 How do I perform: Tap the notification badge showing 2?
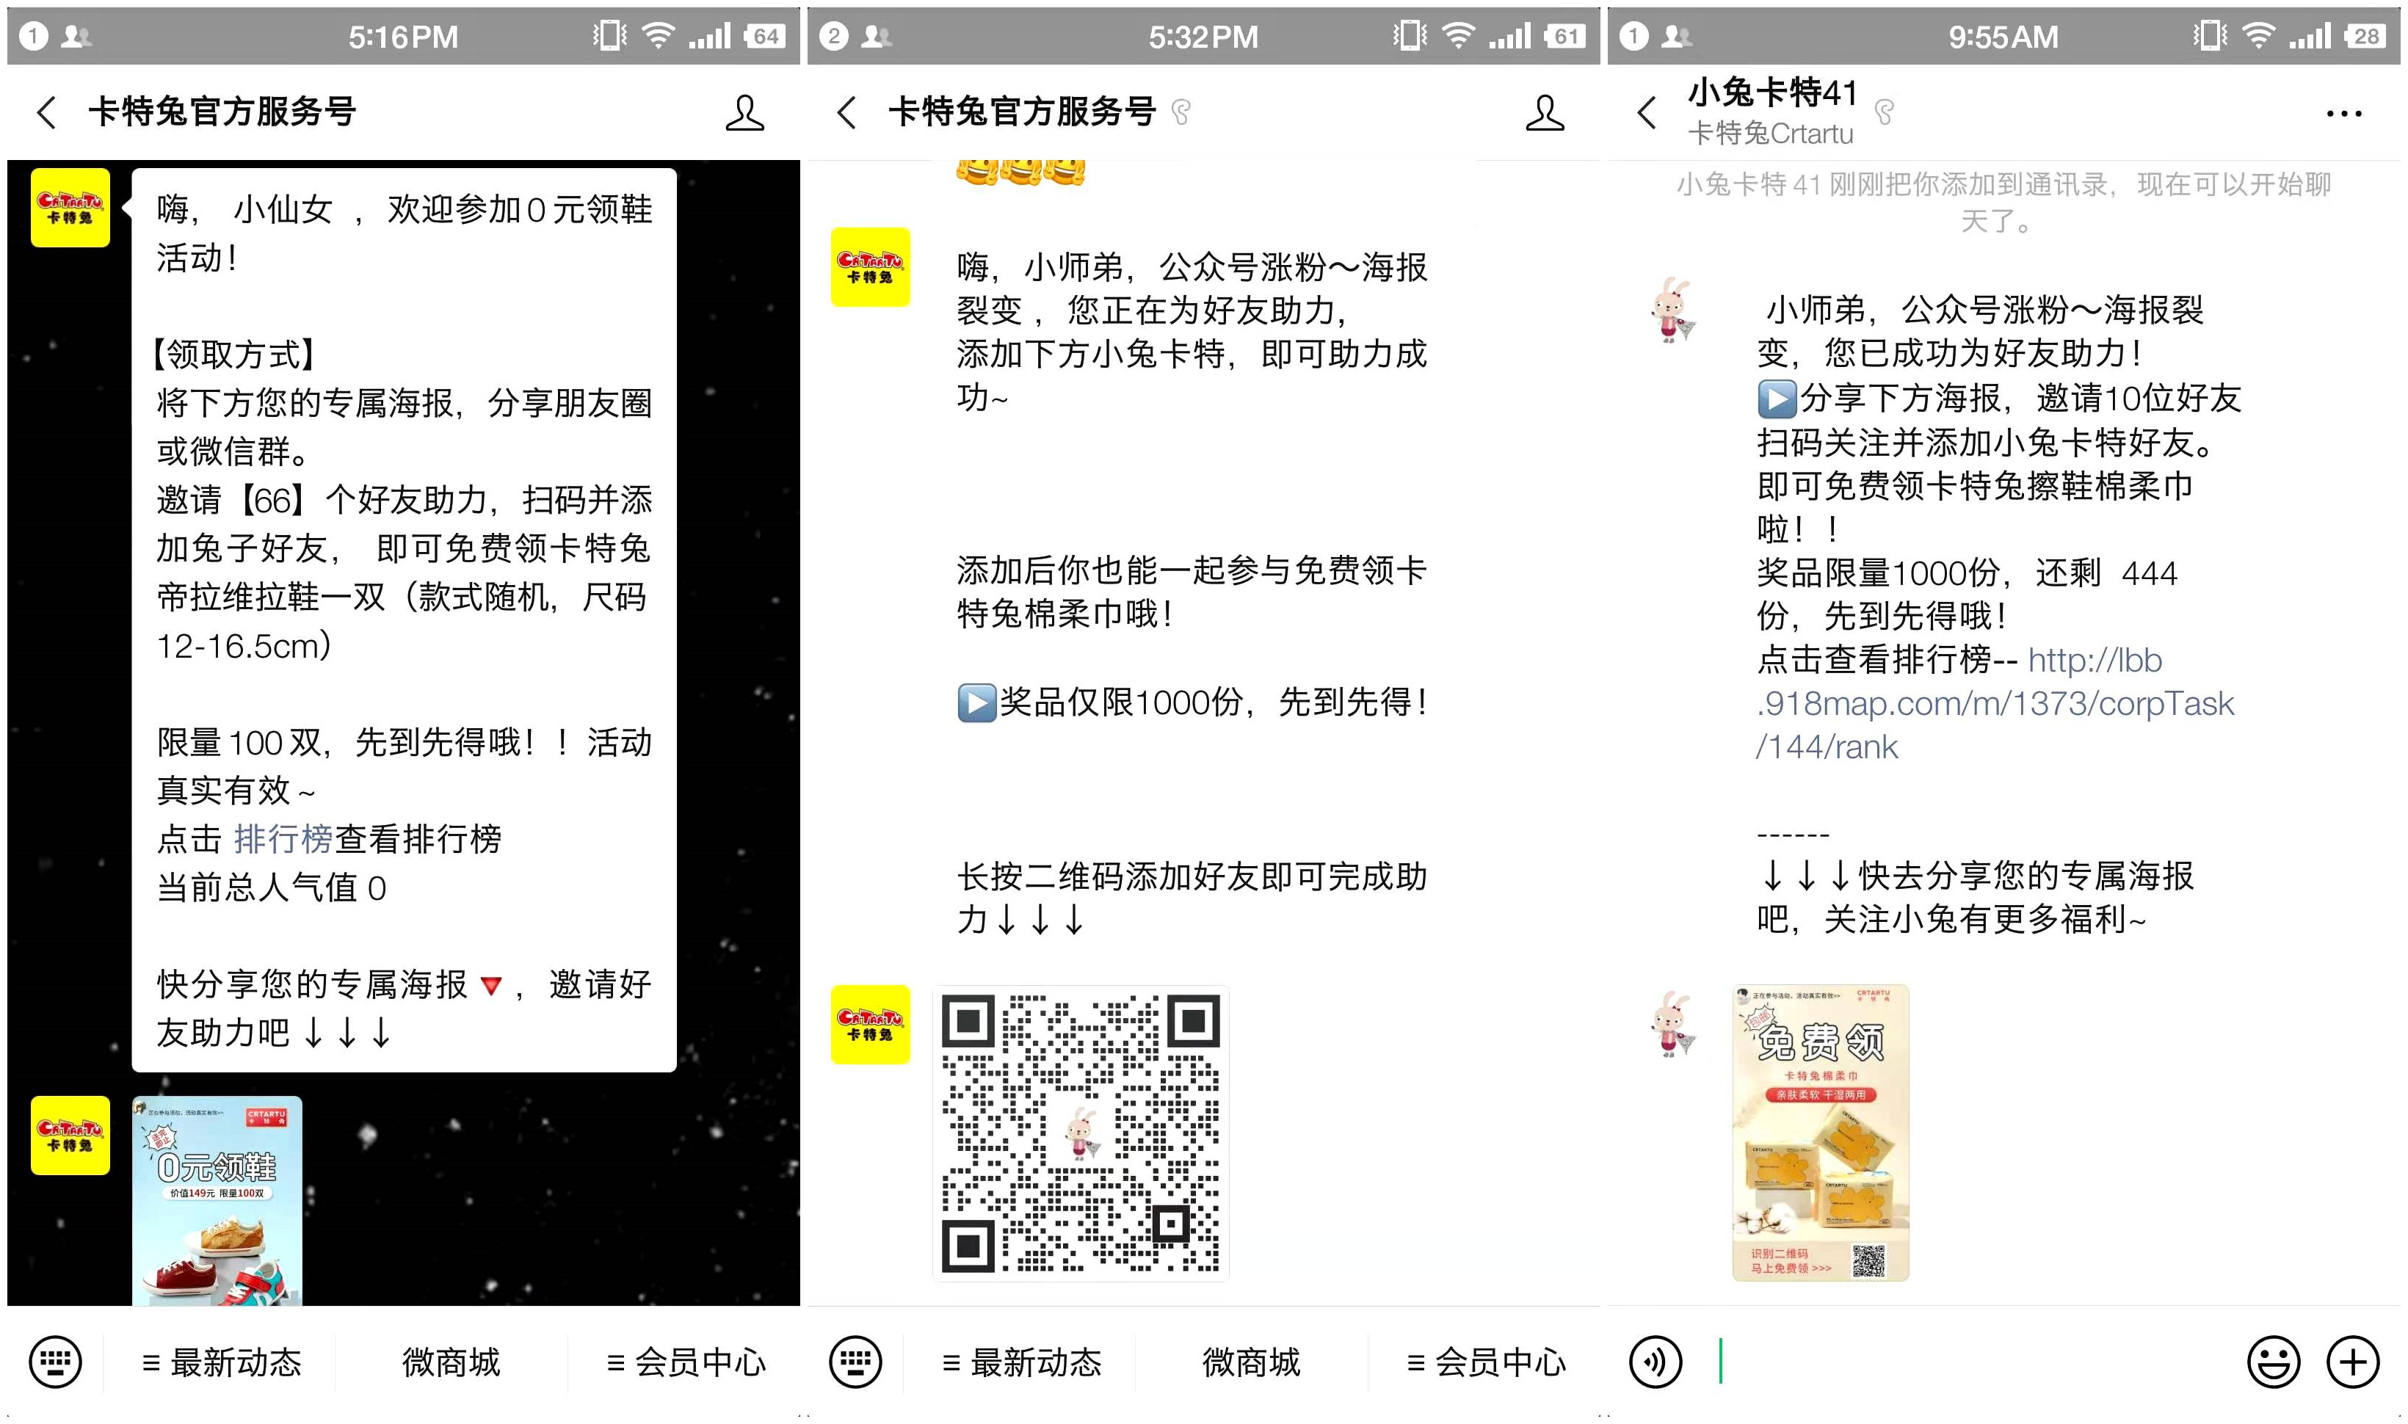tap(834, 37)
